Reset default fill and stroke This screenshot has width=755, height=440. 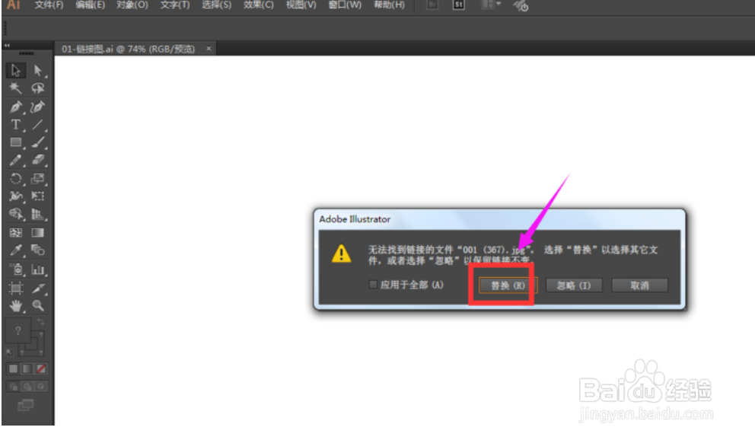click(9, 352)
